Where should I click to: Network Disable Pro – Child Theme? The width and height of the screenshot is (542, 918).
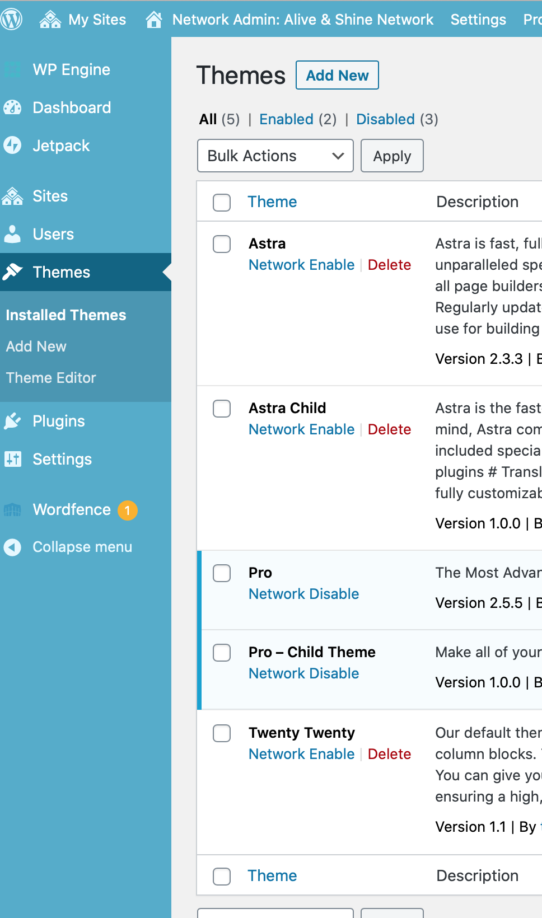tap(303, 673)
